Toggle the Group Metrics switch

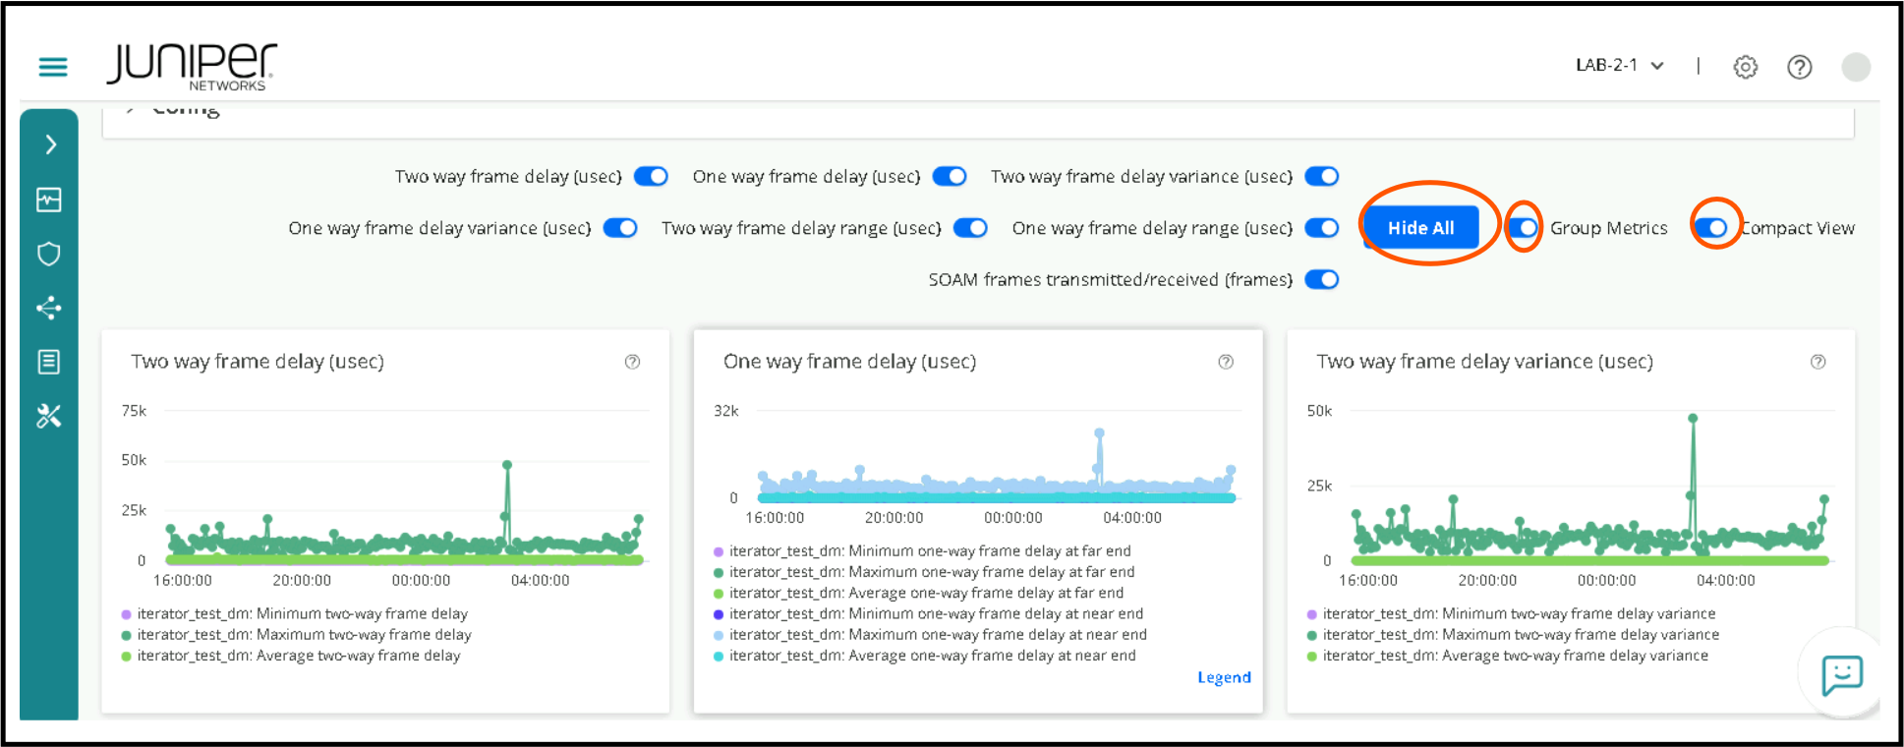tap(1524, 228)
